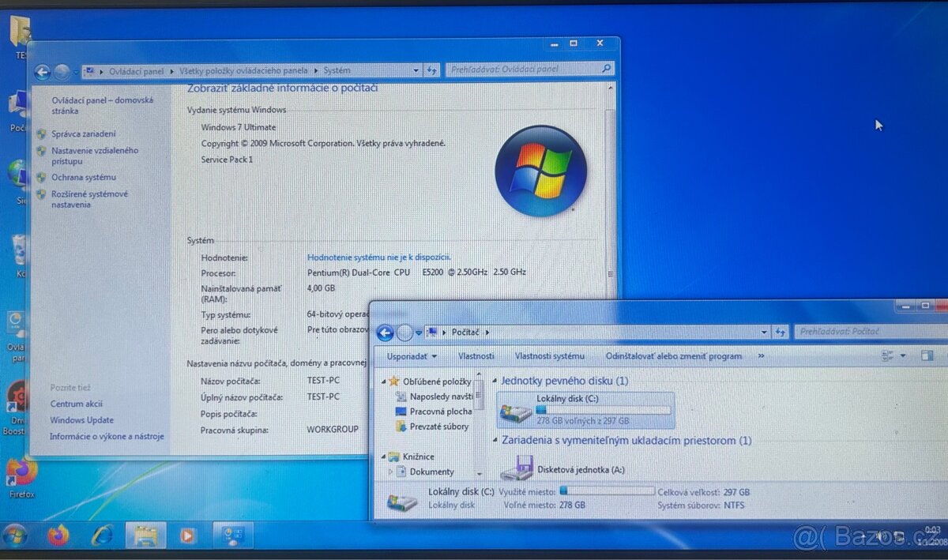Open Ovládací panel – domovská stránka
948x560 pixels.
tap(103, 106)
